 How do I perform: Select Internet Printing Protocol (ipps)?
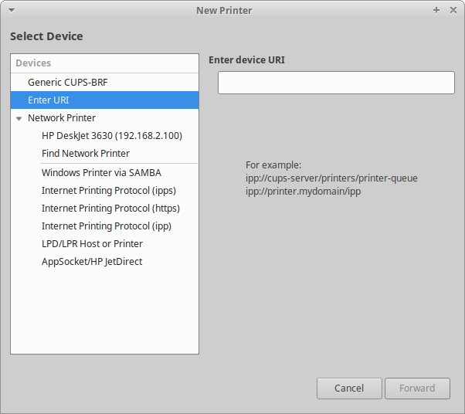click(108, 191)
